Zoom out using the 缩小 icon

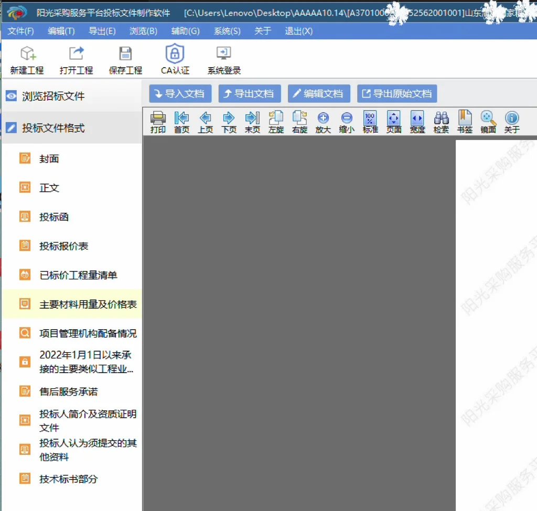pos(347,122)
